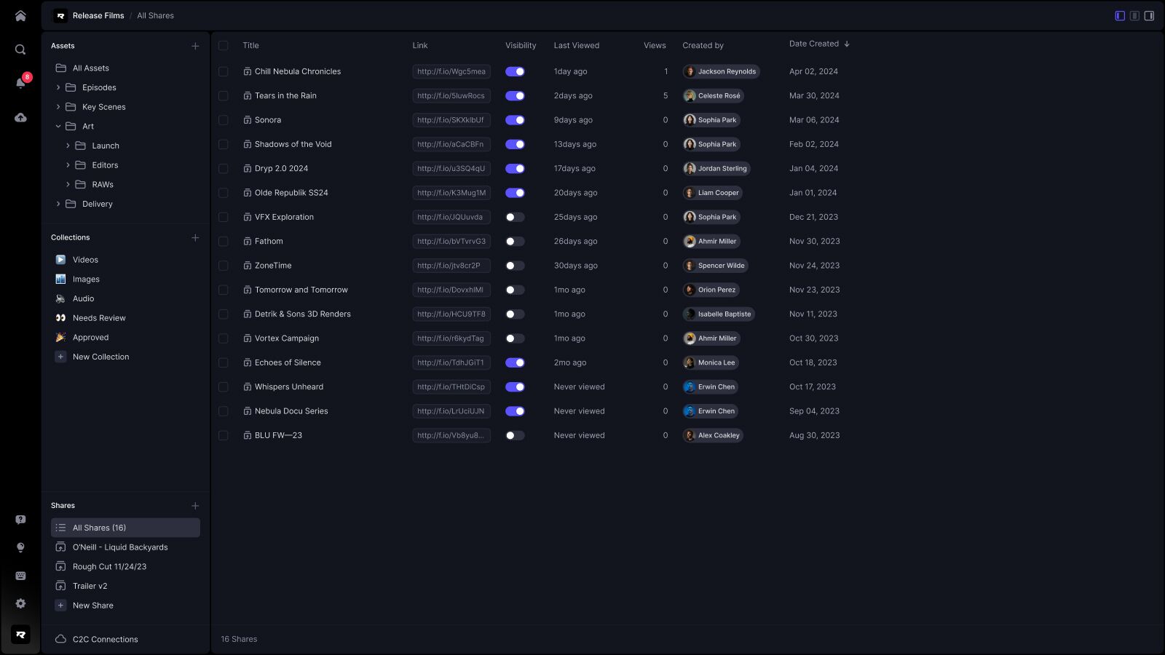The height and width of the screenshot is (655, 1165).
Task: Expand the Episodes folder
Action: 58,87
